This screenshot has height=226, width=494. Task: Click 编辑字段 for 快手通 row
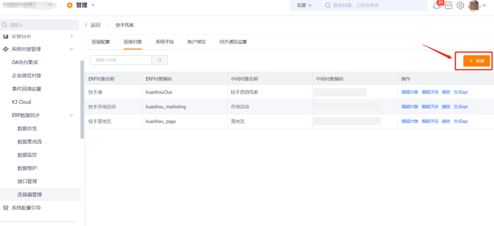pos(431,92)
